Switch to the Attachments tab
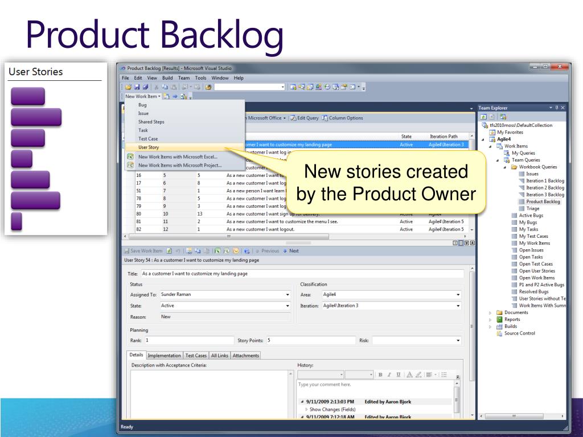The width and height of the screenshot is (583, 437). pos(246,356)
